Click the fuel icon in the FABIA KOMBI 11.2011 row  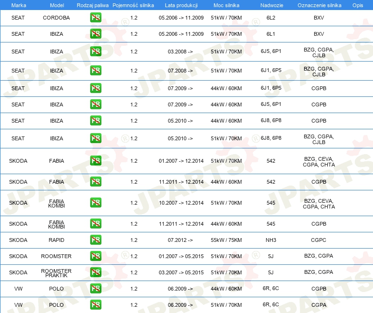click(95, 223)
